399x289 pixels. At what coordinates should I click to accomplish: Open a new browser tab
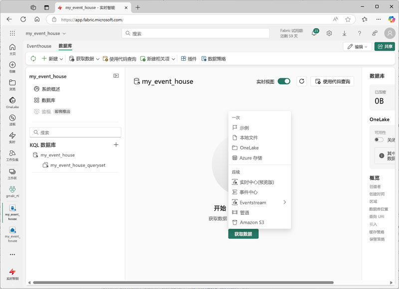click(138, 7)
